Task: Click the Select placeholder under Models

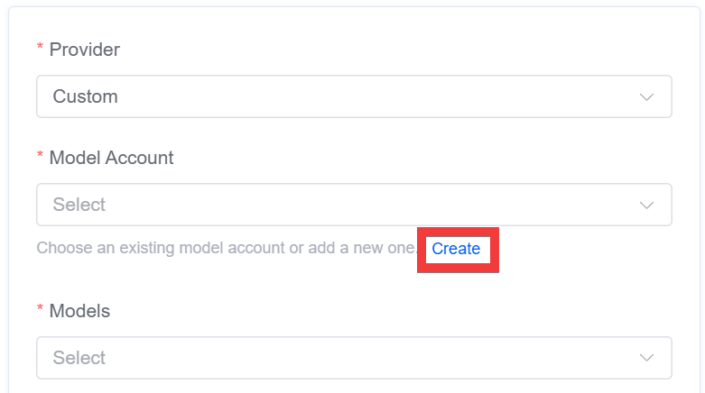Action: [79, 358]
